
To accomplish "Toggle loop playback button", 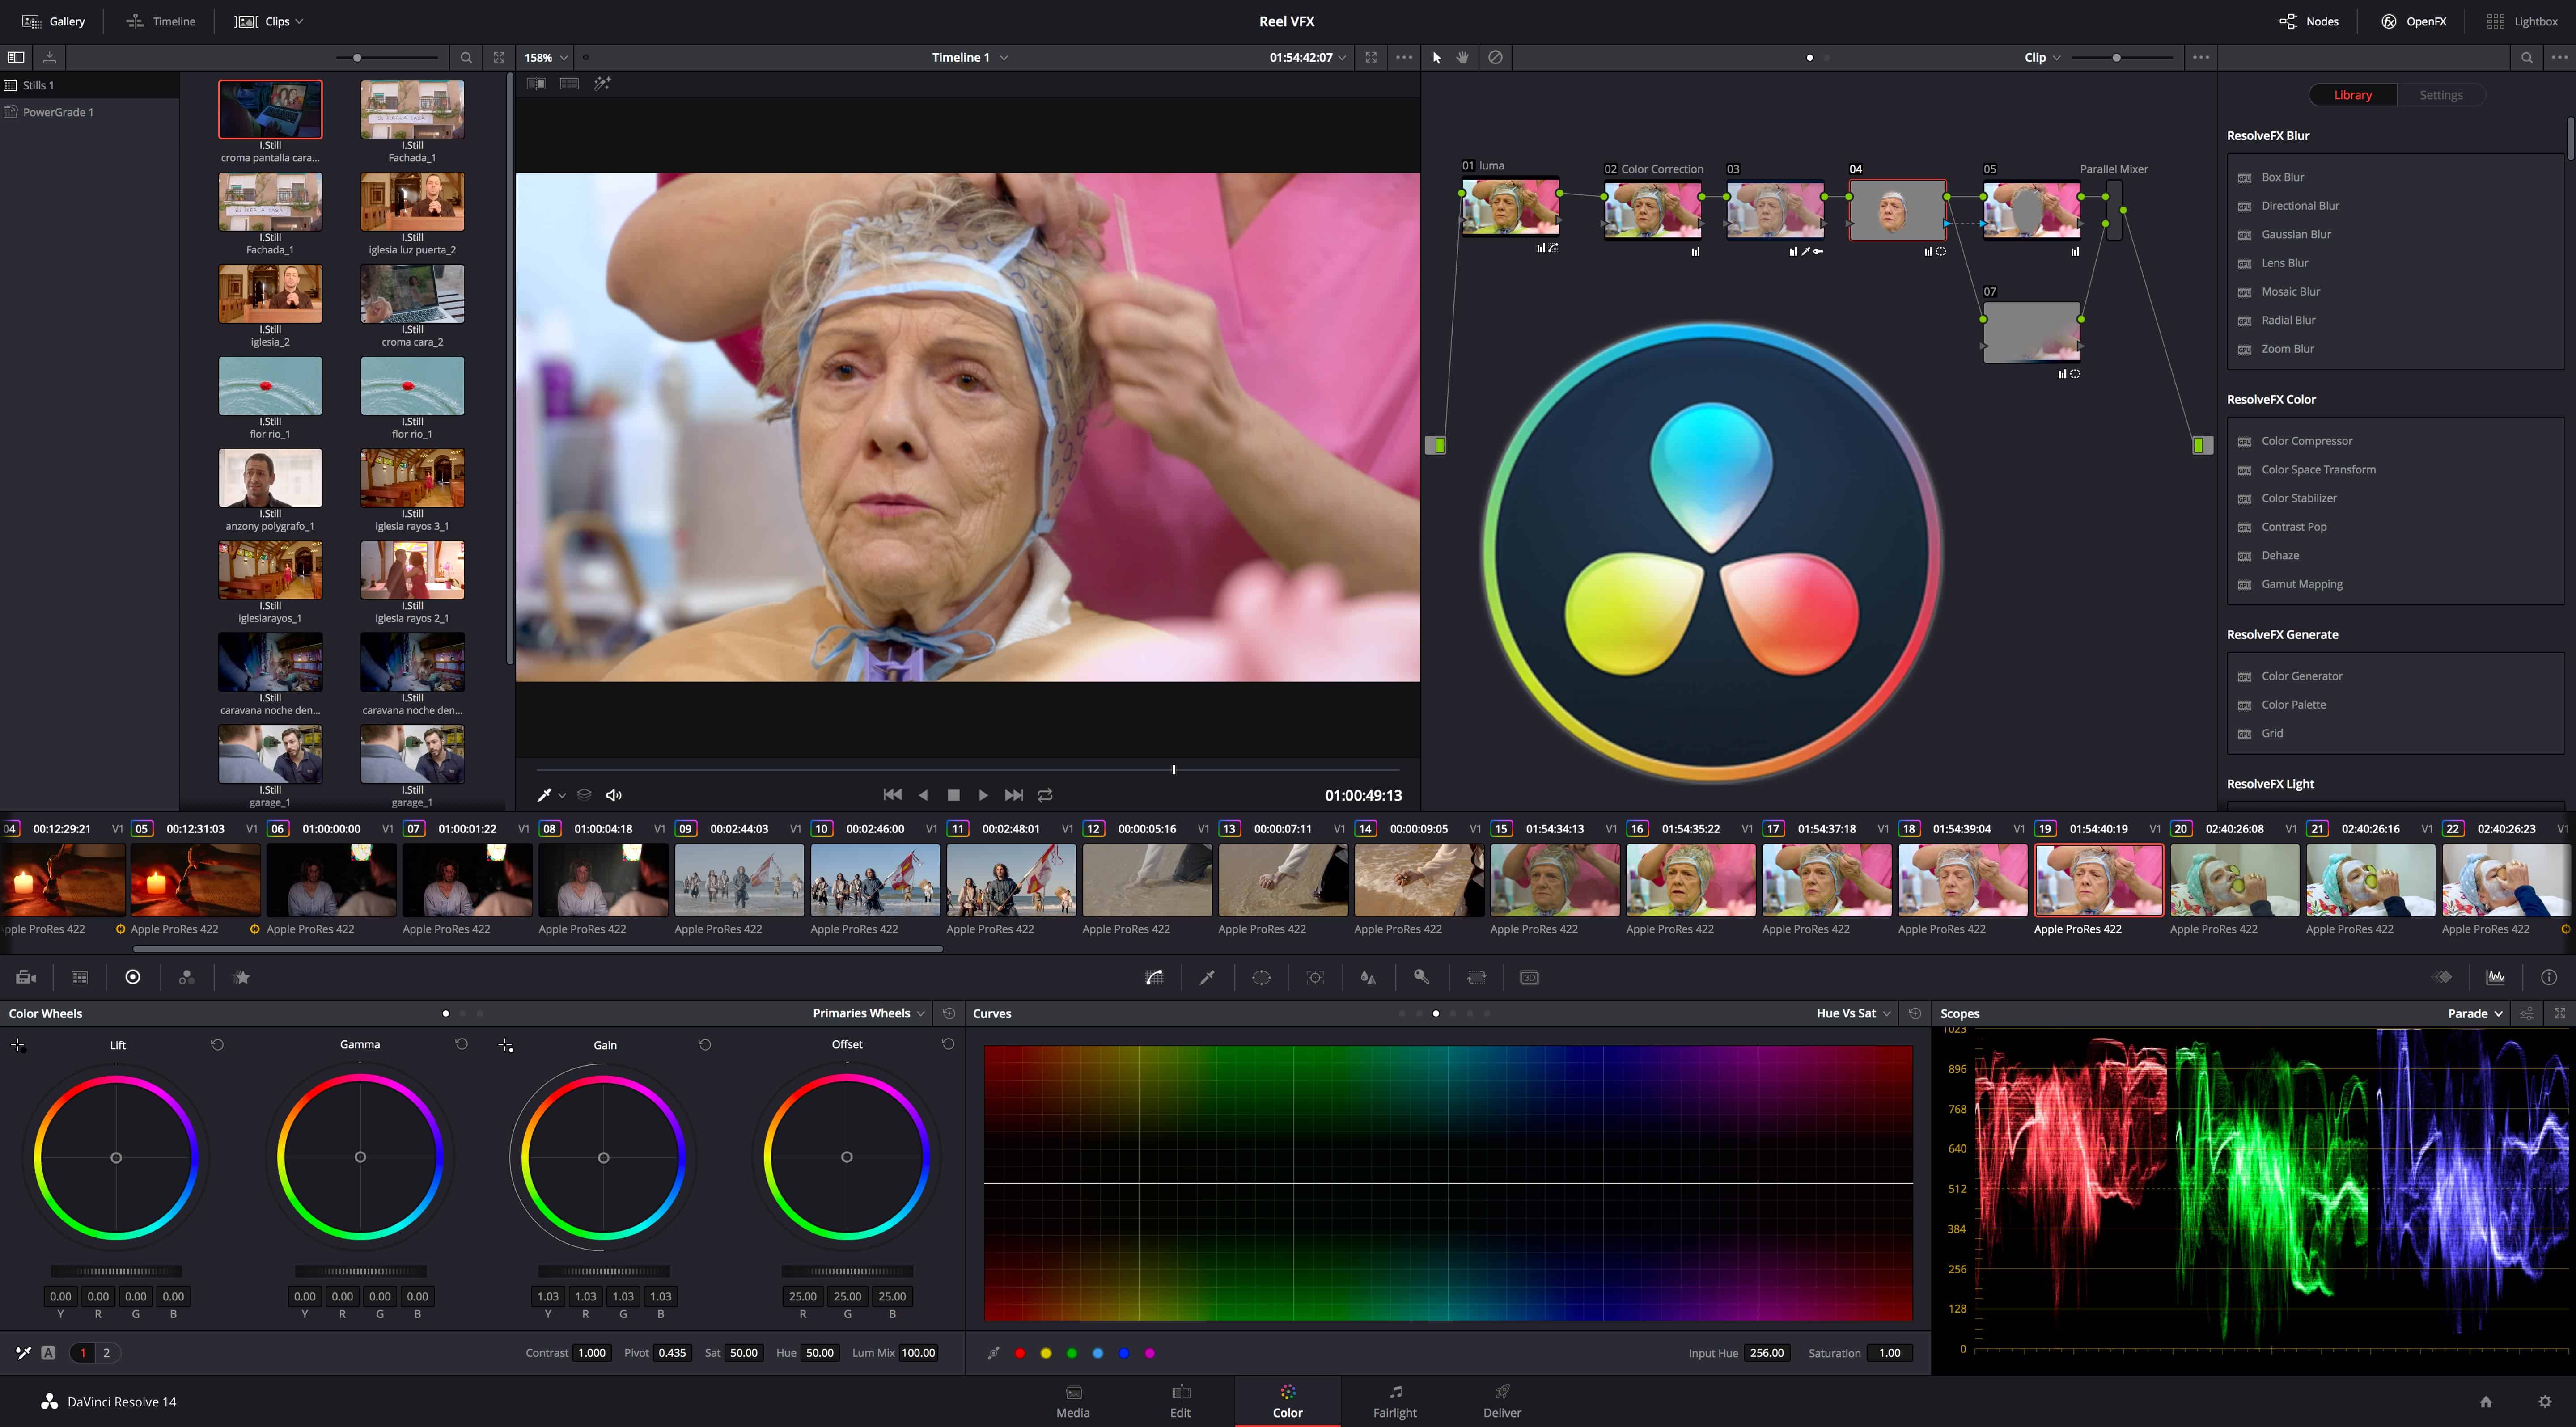I will [x=1045, y=795].
